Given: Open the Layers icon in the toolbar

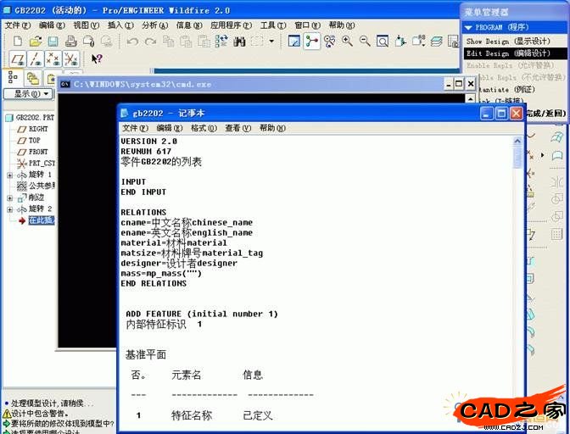Looking at the screenshot, I should pyautogui.click(x=436, y=41).
